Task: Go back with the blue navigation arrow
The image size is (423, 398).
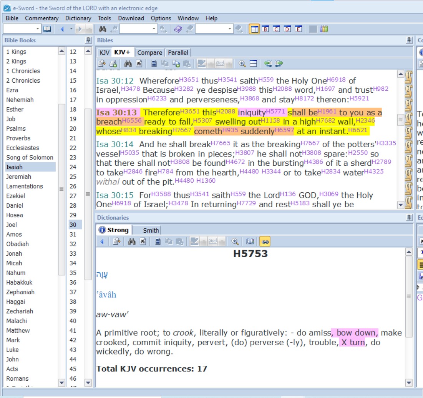Action: 62,29
